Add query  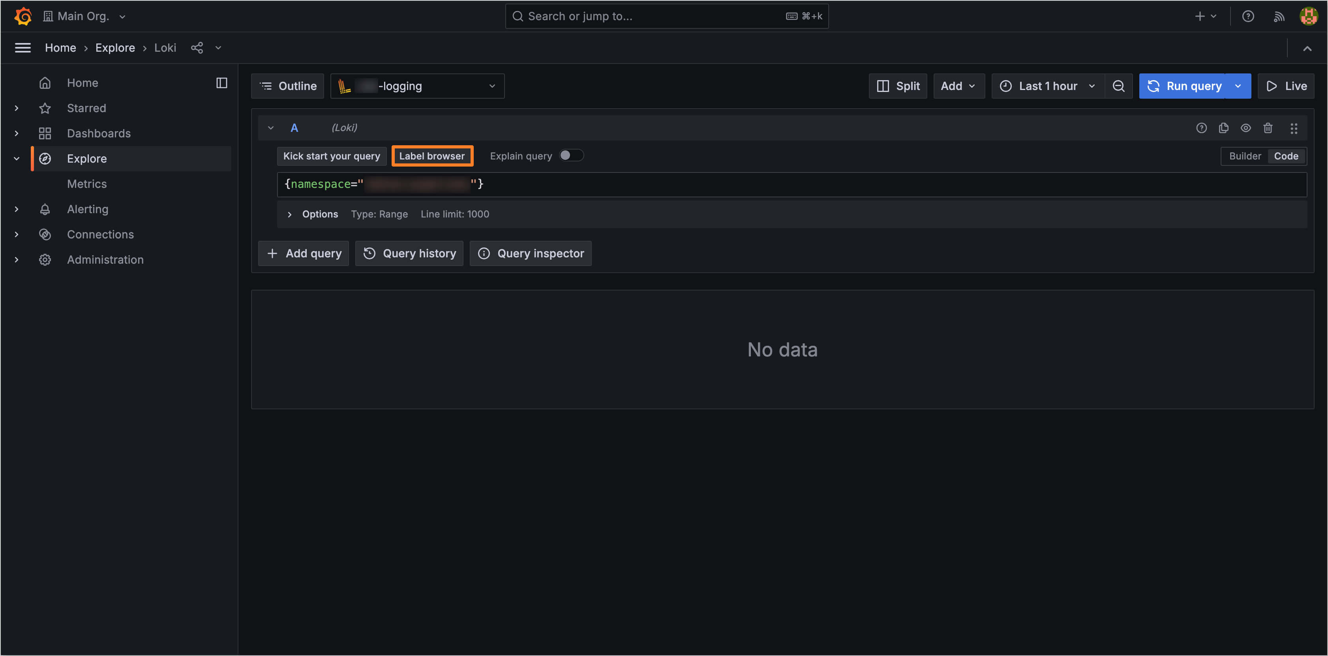pos(303,253)
